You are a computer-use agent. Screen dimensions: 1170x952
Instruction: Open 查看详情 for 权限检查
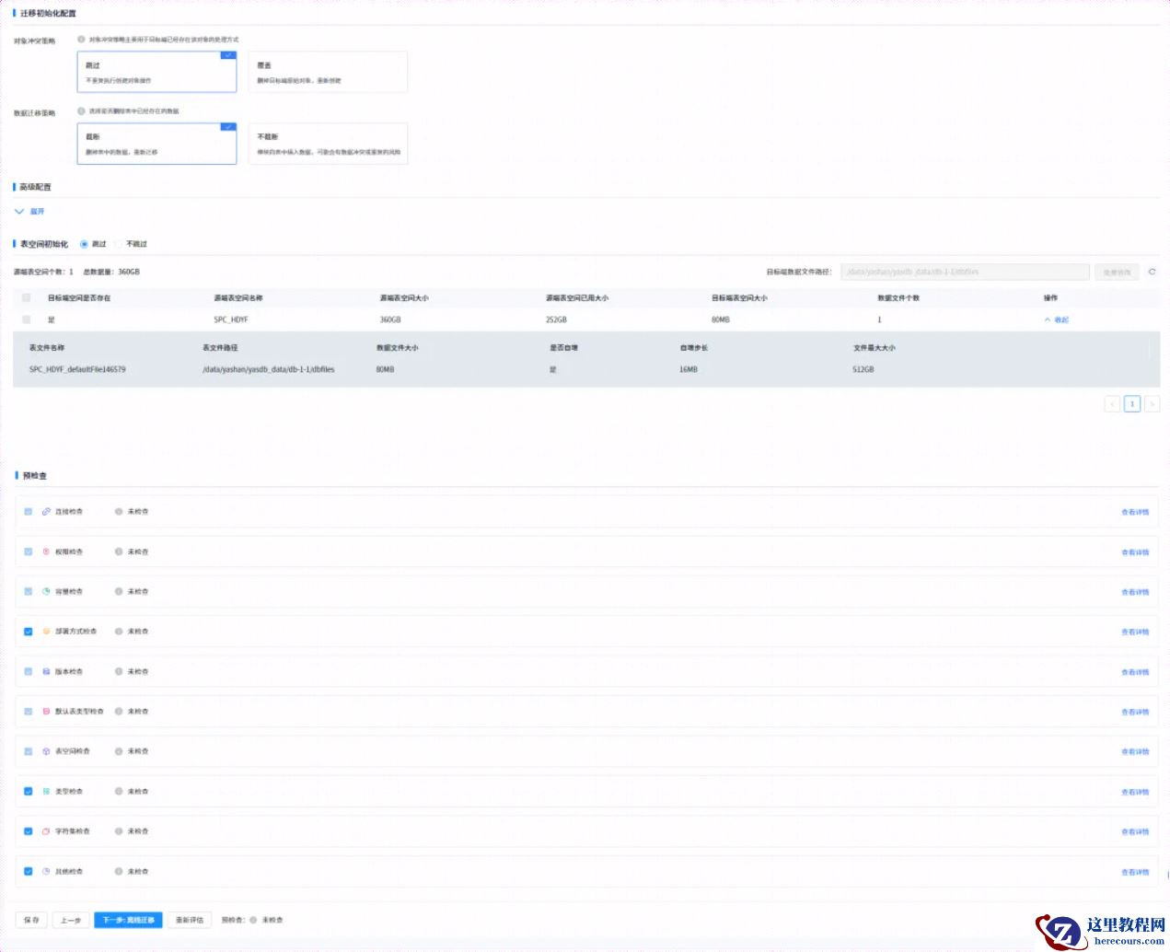click(x=1135, y=552)
